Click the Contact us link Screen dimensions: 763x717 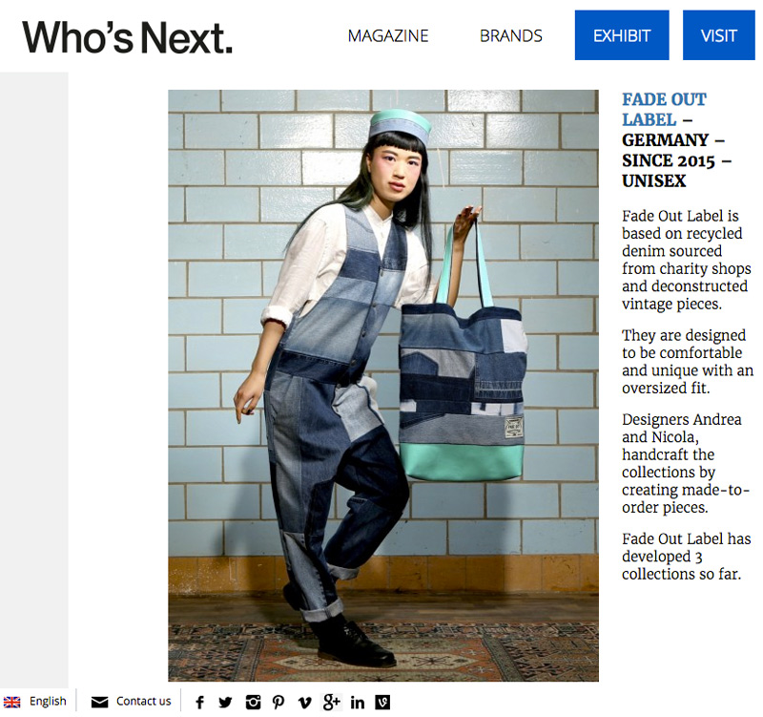click(x=144, y=701)
